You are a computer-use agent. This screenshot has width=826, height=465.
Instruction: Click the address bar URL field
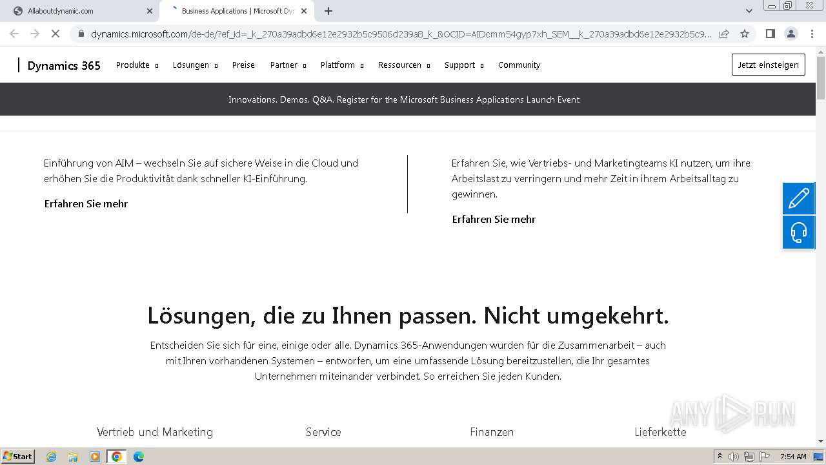pos(400,34)
